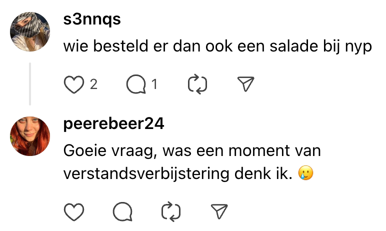Like the reply from peerebeer24
This screenshot has height=231, width=386.
74,212
